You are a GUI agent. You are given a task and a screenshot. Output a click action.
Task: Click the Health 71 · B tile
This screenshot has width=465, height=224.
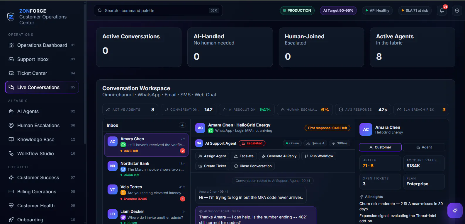[380, 163]
